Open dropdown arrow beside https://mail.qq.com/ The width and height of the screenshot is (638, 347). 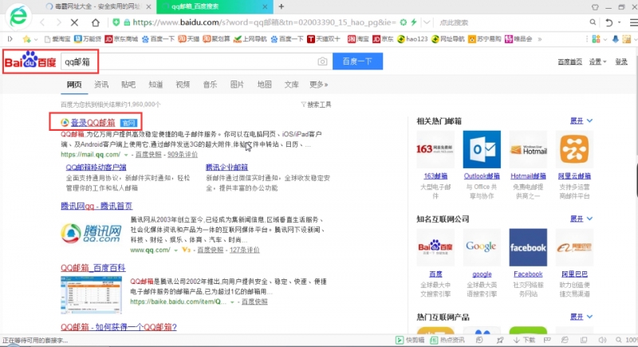tap(126, 155)
